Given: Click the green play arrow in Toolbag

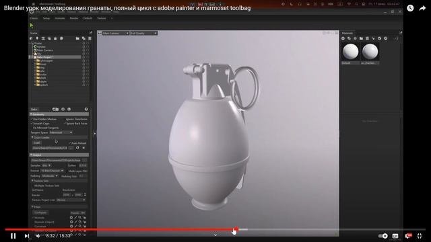Looking at the screenshot, I should click(x=32, y=26).
